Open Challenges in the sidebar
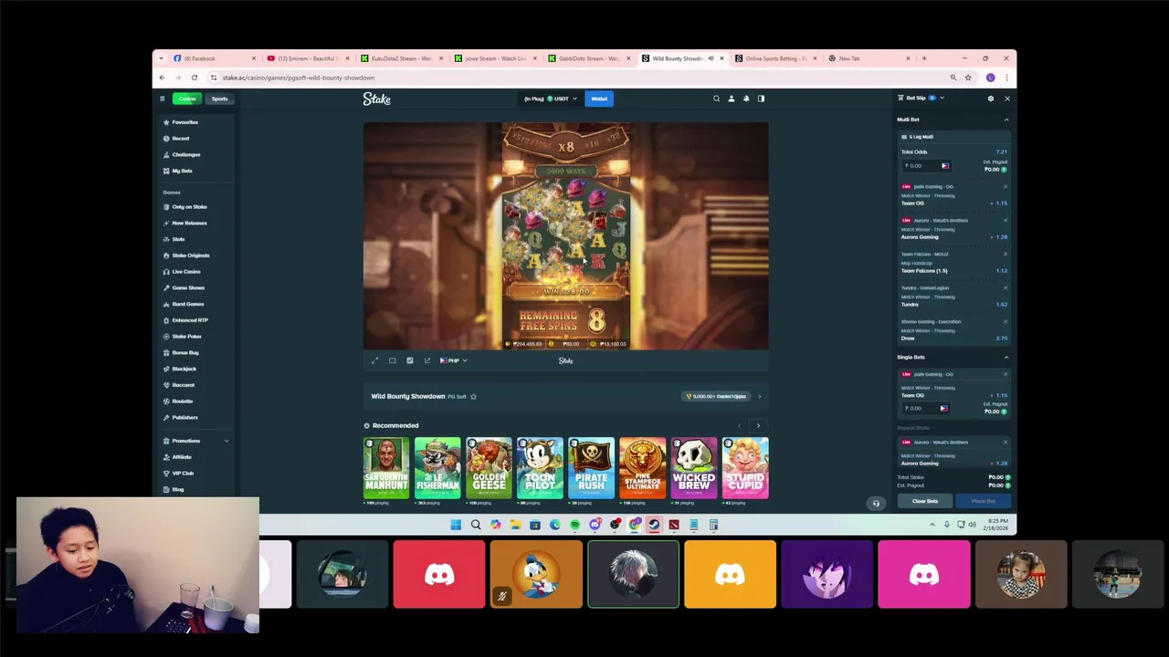This screenshot has height=657, width=1169. click(x=182, y=154)
